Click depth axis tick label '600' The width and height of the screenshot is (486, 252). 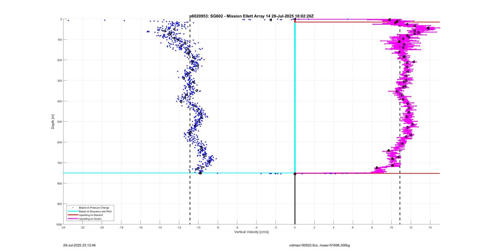click(x=59, y=142)
